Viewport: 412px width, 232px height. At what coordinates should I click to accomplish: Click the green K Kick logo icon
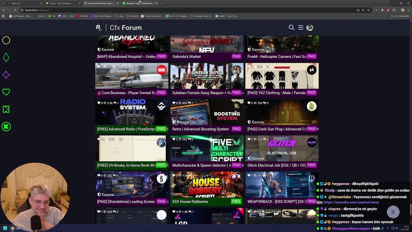[6, 109]
